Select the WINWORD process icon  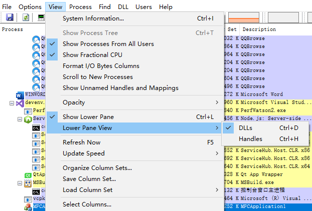tap(20, 95)
